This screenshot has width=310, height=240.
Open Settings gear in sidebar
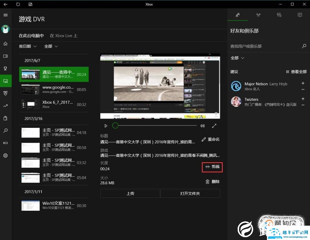pos(5,156)
